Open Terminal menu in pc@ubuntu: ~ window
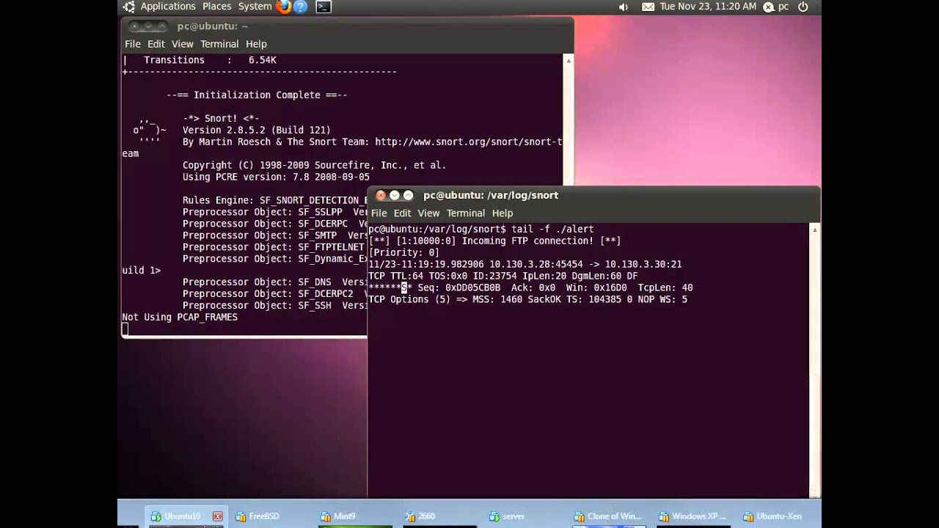The width and height of the screenshot is (939, 528). coord(219,44)
